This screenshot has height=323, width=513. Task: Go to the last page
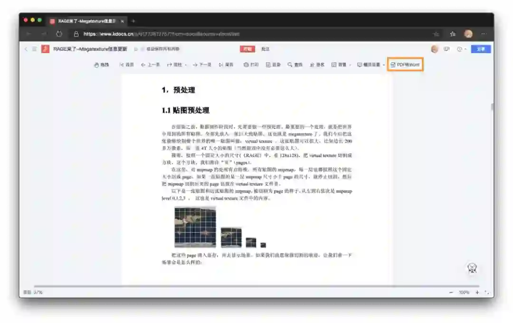pyautogui.click(x=226, y=65)
